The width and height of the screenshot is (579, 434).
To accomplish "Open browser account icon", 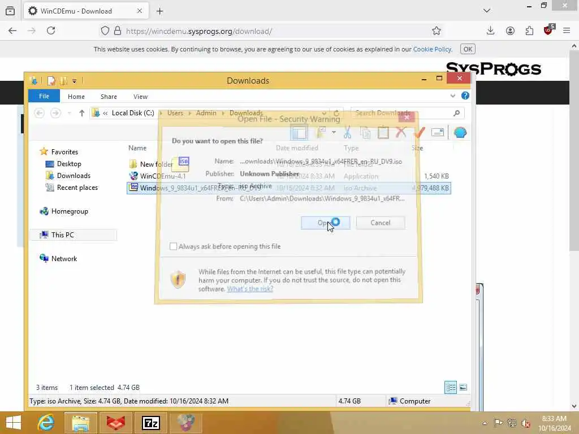I will [510, 31].
